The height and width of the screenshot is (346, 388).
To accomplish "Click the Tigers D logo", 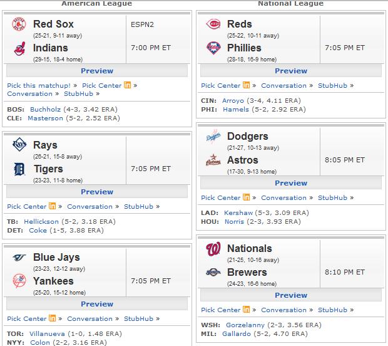I will click(x=19, y=169).
